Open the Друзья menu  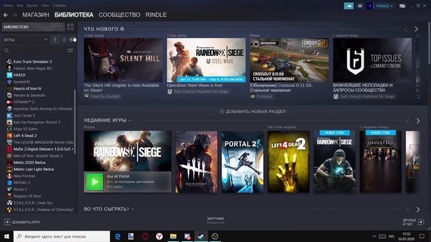(x=32, y=5)
